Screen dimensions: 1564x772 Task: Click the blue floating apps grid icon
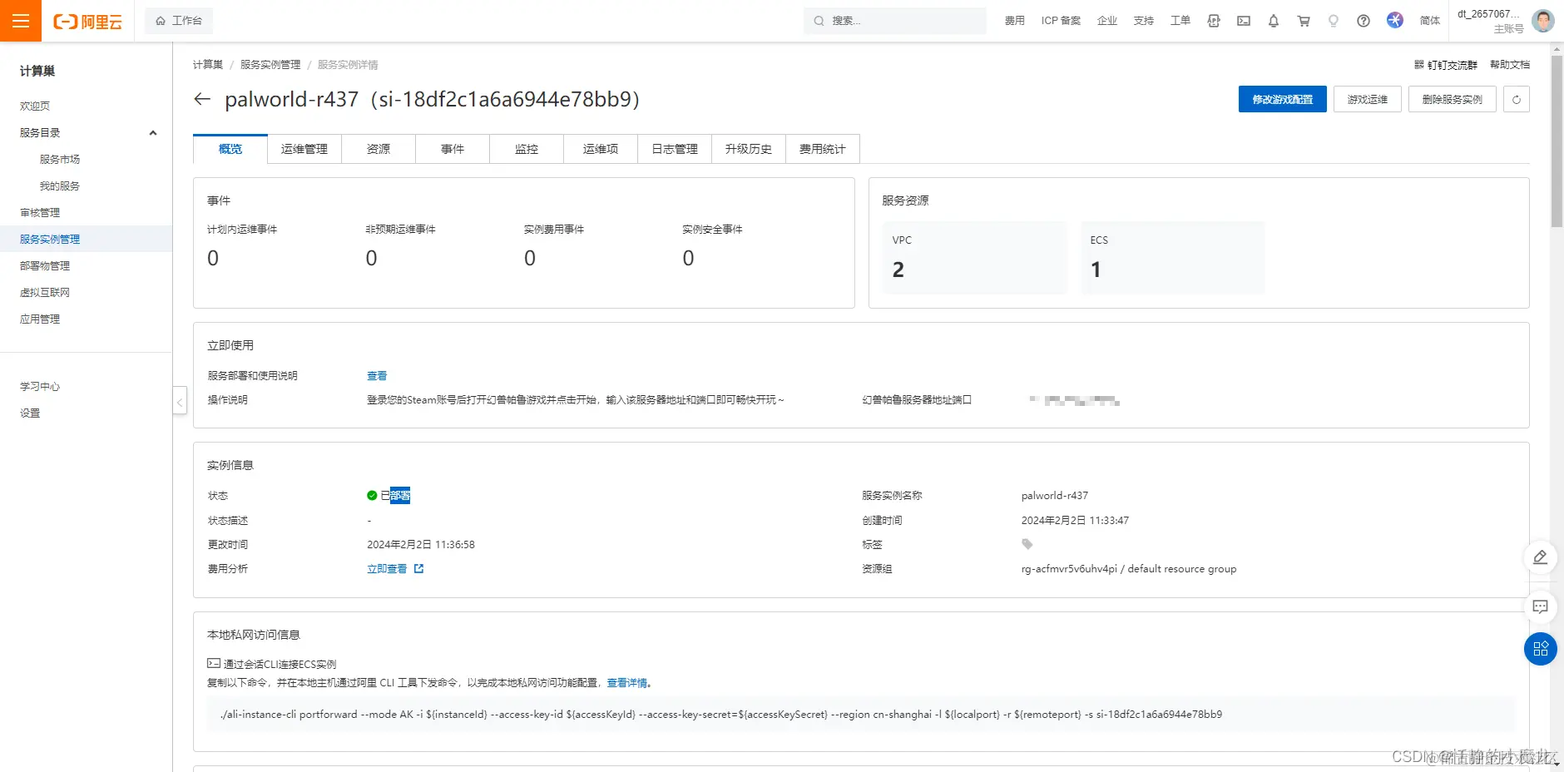coord(1541,649)
